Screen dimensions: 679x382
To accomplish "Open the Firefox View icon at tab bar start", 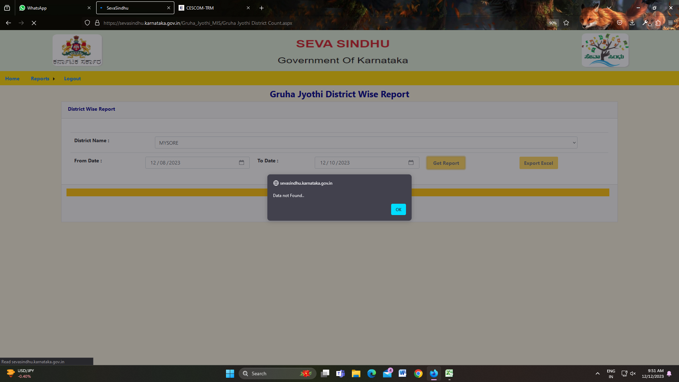I will click(7, 8).
